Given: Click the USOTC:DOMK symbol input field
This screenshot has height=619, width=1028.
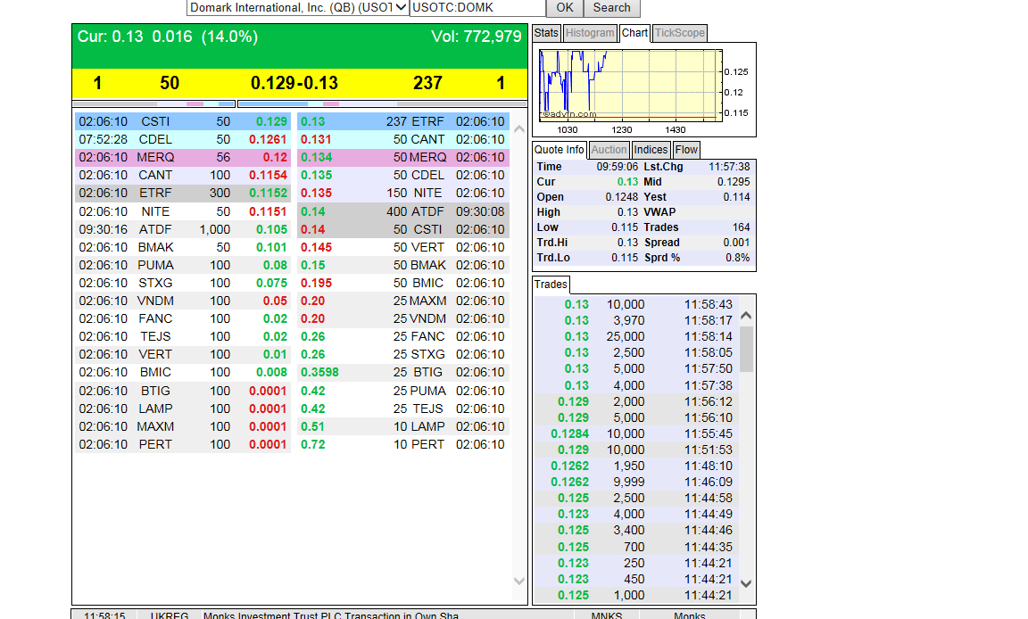Looking at the screenshot, I should [477, 8].
